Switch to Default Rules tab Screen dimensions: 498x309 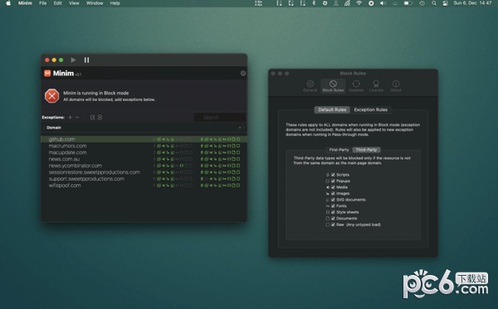click(x=332, y=109)
